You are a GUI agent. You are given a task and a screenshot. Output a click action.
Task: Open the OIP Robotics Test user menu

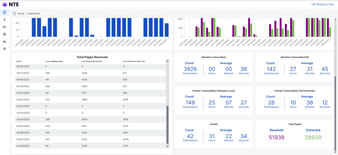(x=323, y=4)
